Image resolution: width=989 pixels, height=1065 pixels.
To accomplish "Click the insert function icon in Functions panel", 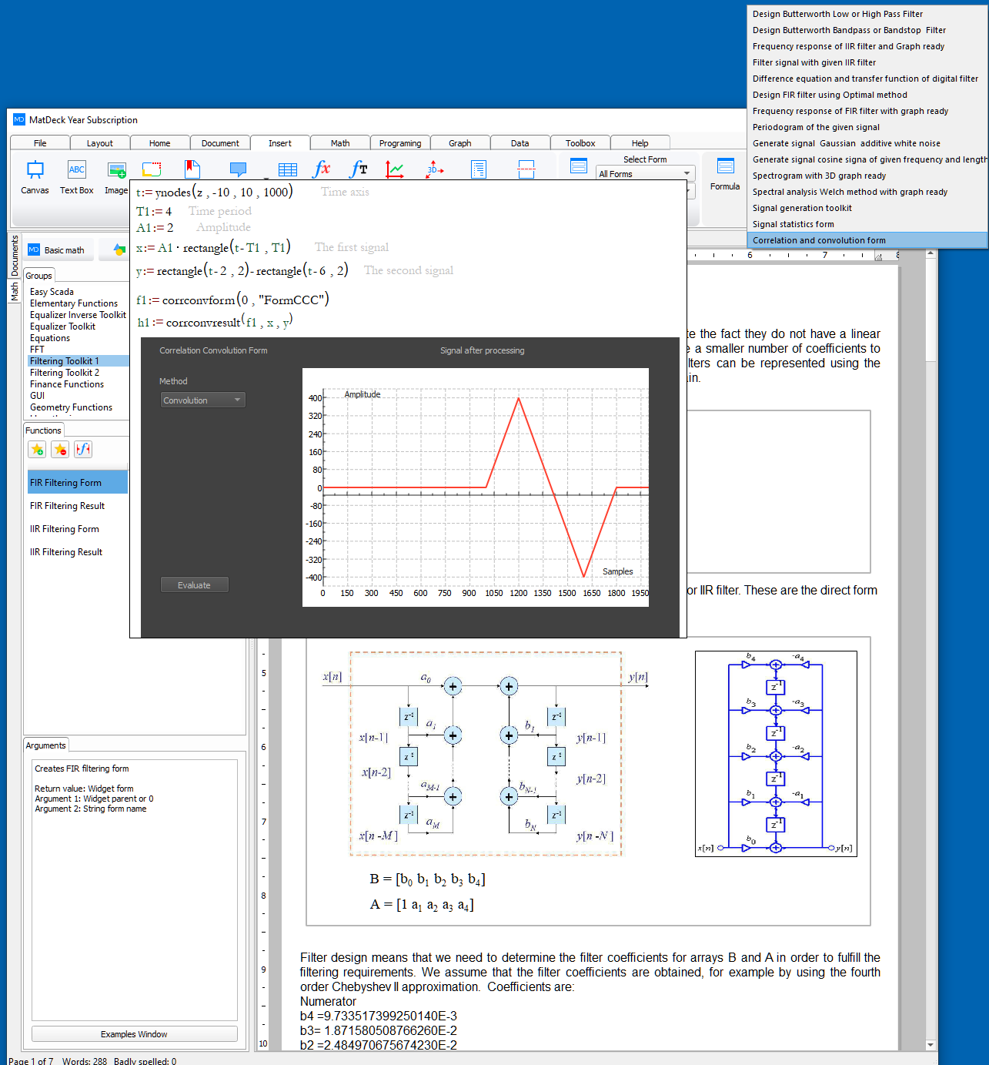I will point(83,450).
